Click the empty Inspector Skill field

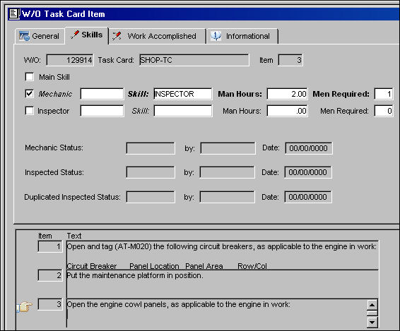pos(183,111)
